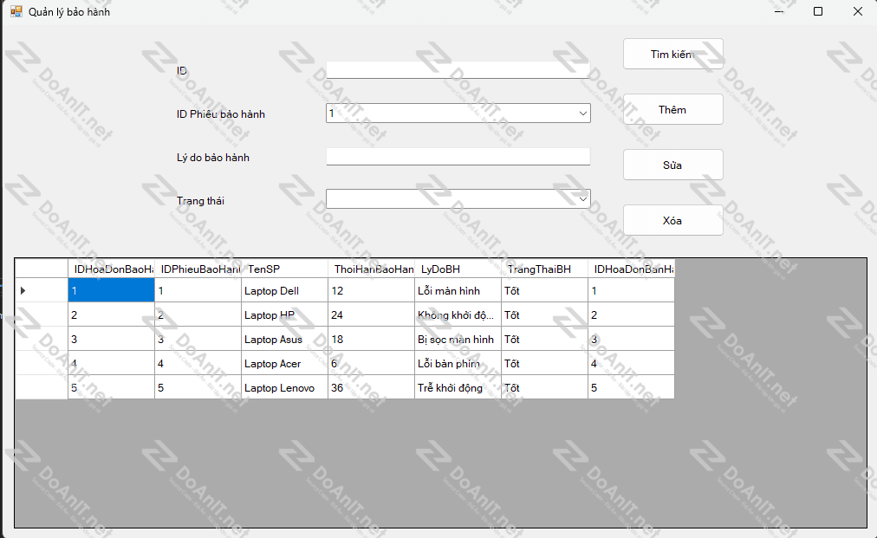Focus the ID text field
The width and height of the screenshot is (877, 538).
(x=458, y=70)
